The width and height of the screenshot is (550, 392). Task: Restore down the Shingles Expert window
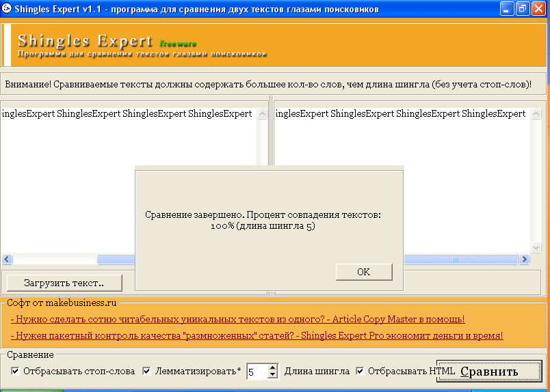(x=522, y=9)
